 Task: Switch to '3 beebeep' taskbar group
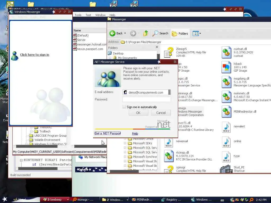[x=55, y=200]
